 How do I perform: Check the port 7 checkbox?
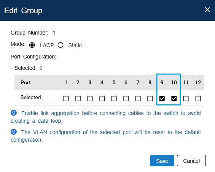pyautogui.click(x=138, y=98)
